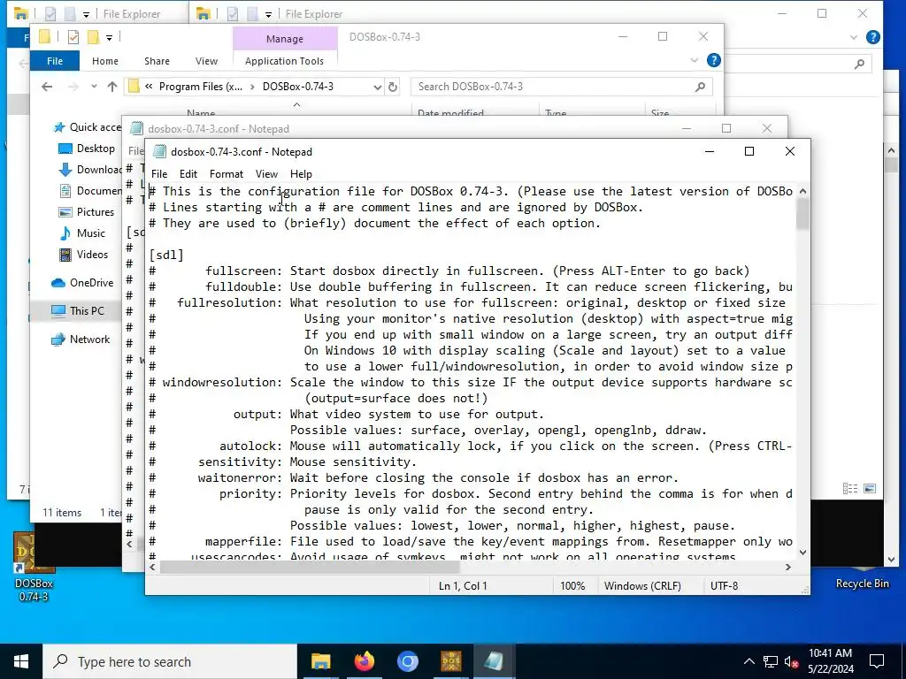This screenshot has height=679, width=906.
Task: Select the Manage contextual tab
Action: 285,39
